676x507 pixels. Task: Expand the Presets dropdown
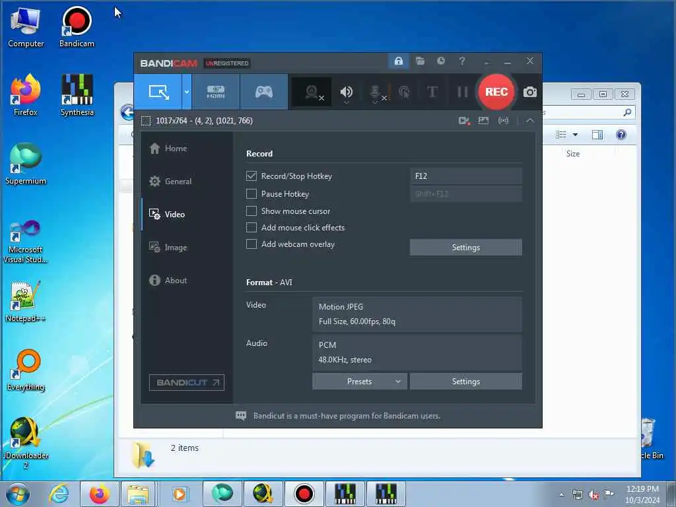360,382
